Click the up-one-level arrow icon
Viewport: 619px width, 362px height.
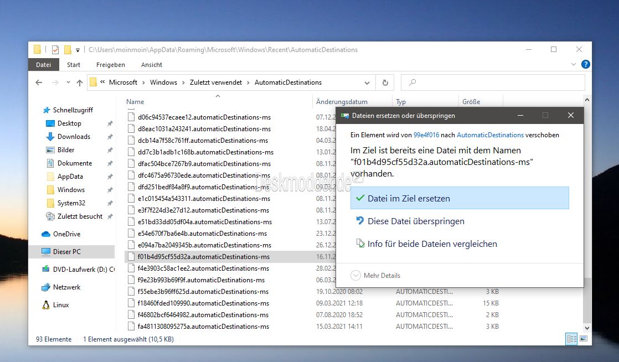(80, 82)
